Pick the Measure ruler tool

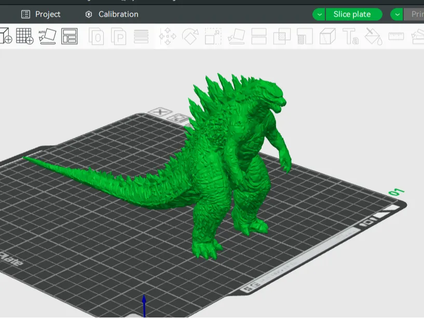(396, 37)
